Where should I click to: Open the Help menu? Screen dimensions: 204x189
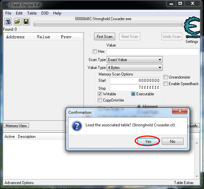pyautogui.click(x=57, y=13)
